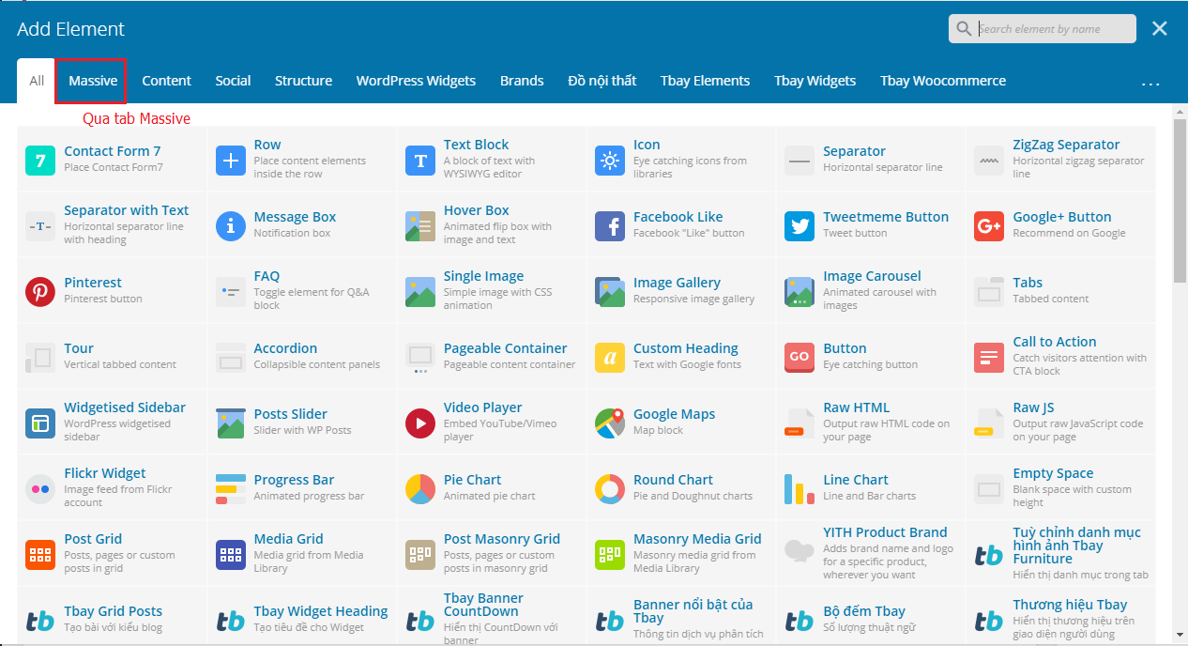Choose the Post Grid orange icon
Viewport: 1188px width, 646px height.
40,555
